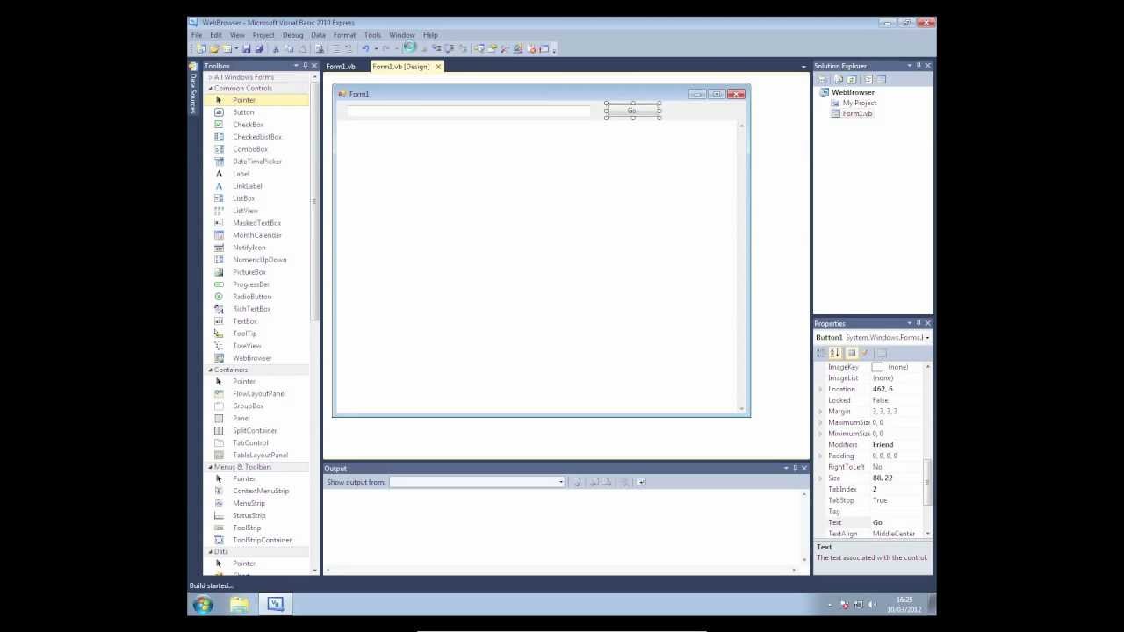Image resolution: width=1124 pixels, height=632 pixels.
Task: Expand the Size property
Action: coord(821,478)
